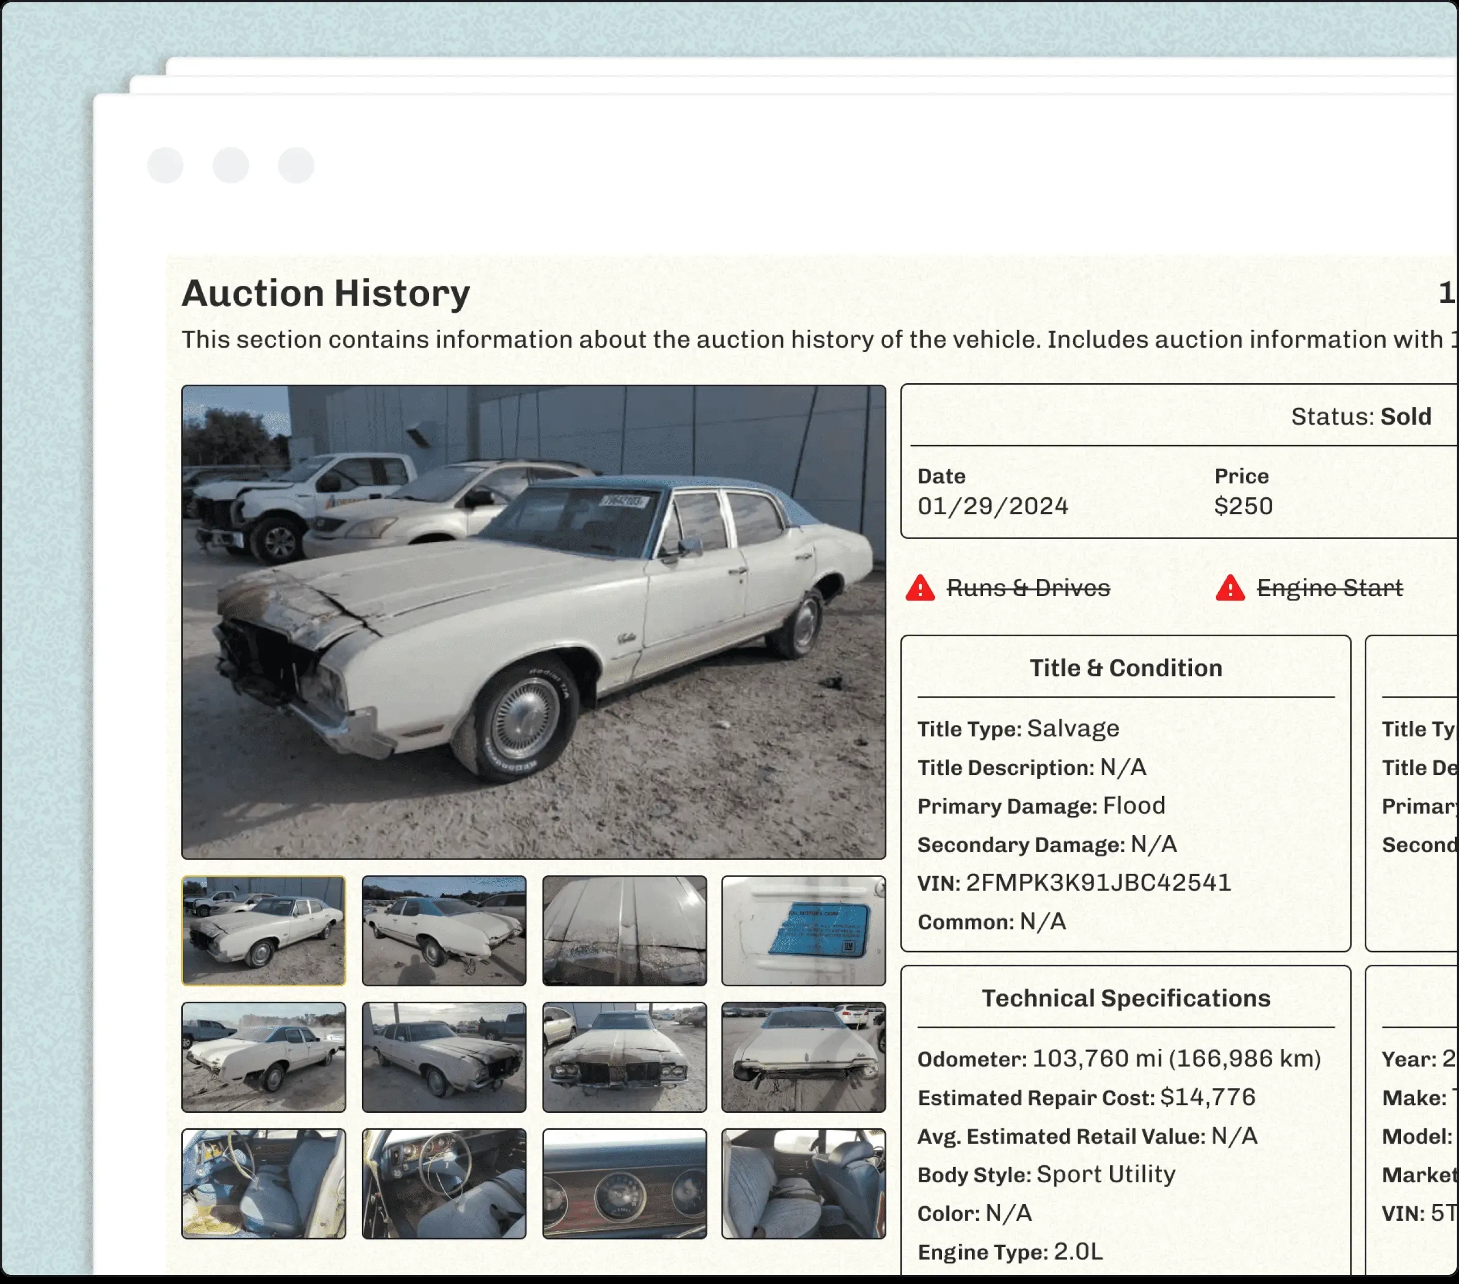Screen dimensions: 1459x1284
Task: Click the 'Status: Sold' label
Action: coord(1361,416)
